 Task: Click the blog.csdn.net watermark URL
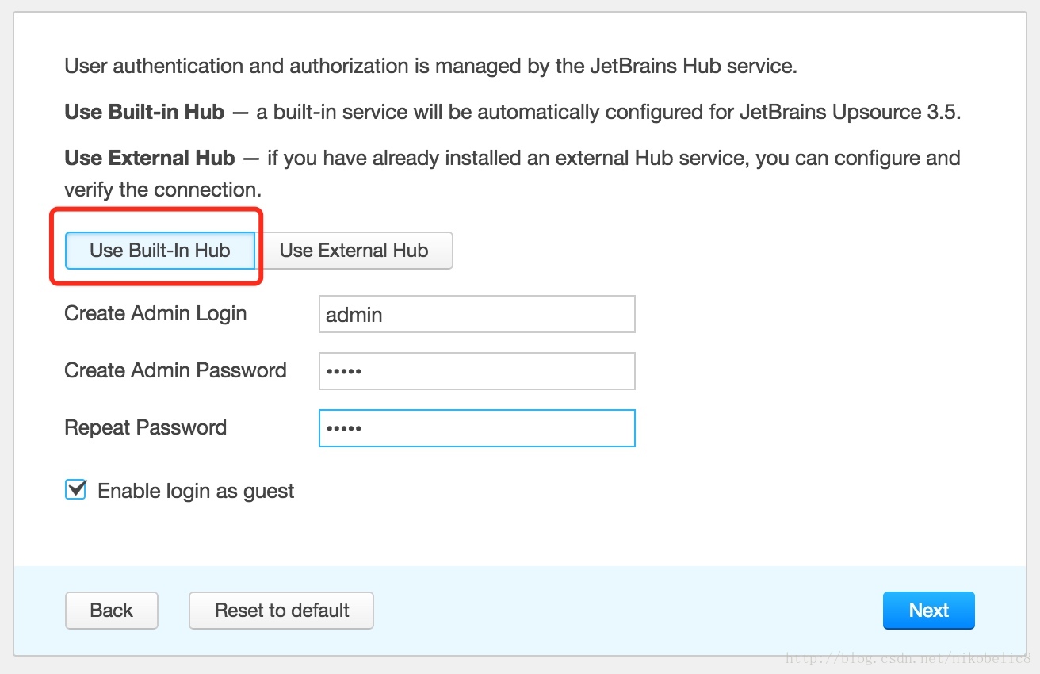point(908,658)
